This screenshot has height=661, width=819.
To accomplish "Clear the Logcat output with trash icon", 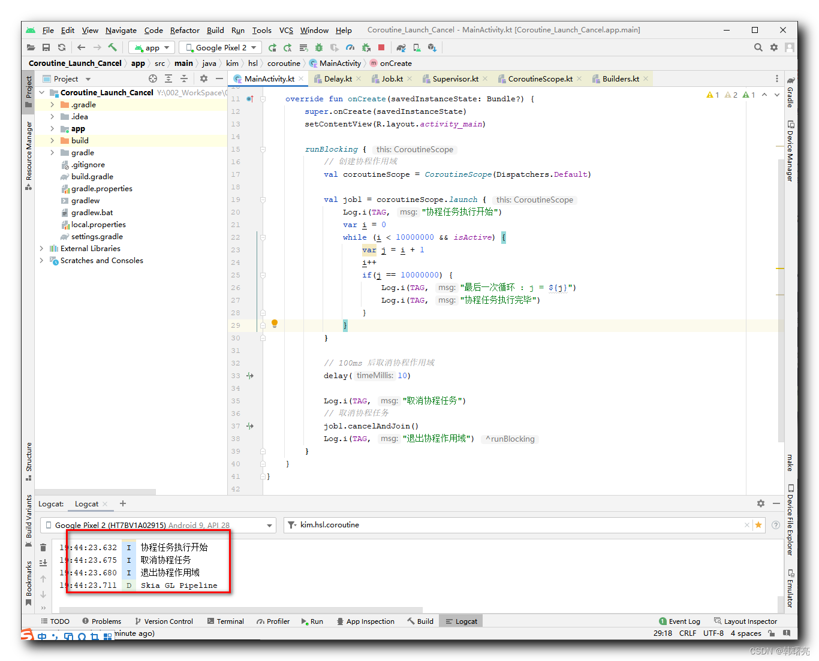I will coord(43,547).
